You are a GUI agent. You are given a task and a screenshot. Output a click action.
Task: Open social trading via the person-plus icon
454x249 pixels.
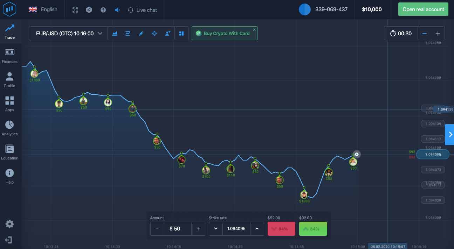pyautogui.click(x=167, y=33)
